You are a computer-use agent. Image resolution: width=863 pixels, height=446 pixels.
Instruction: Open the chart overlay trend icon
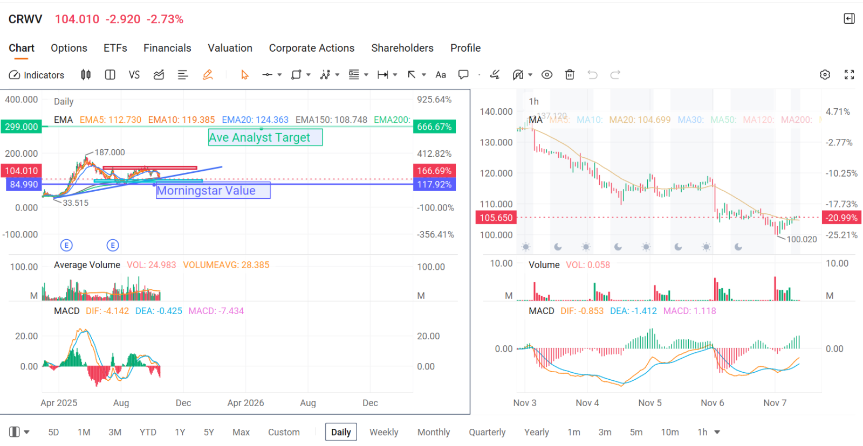point(159,75)
